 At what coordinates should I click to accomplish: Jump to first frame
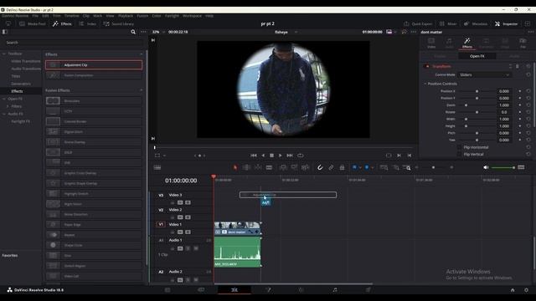pyautogui.click(x=254, y=156)
